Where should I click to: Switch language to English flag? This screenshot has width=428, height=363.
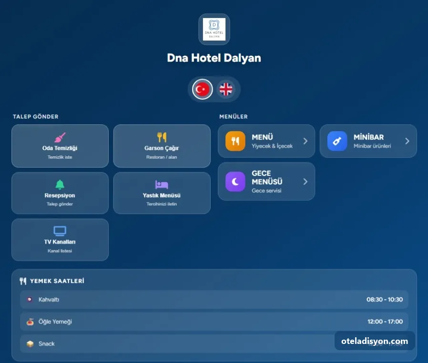(226, 89)
